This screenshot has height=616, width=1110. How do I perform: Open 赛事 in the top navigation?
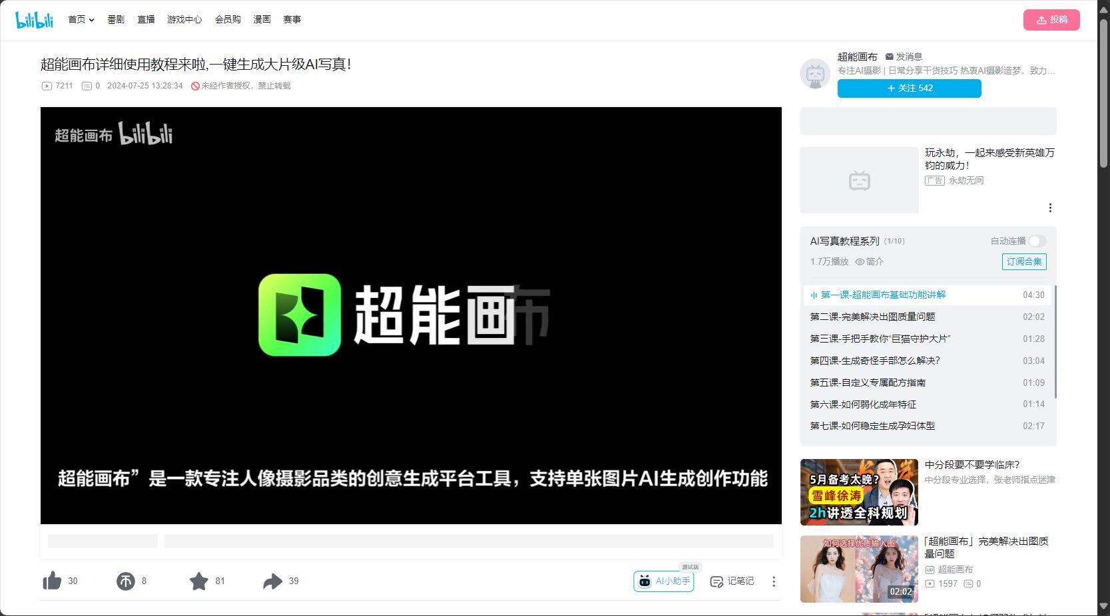click(x=292, y=20)
